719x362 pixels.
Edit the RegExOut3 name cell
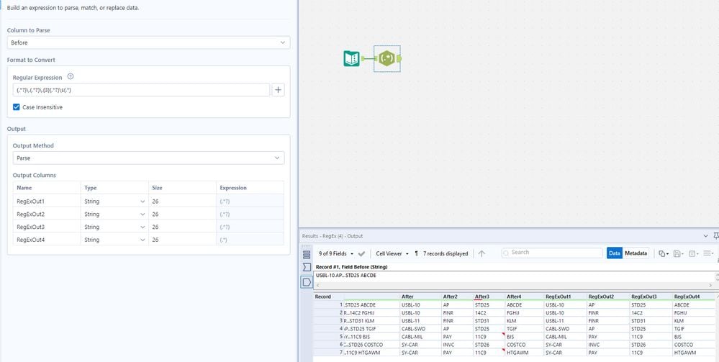(x=47, y=227)
